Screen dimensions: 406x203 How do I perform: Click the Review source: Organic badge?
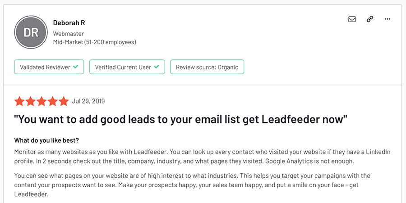(x=207, y=67)
